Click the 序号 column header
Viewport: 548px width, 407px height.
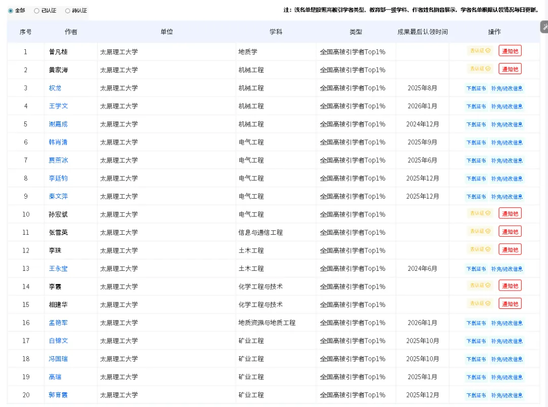pyautogui.click(x=25, y=32)
